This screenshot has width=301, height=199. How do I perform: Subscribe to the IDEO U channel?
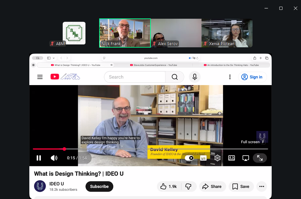click(99, 186)
